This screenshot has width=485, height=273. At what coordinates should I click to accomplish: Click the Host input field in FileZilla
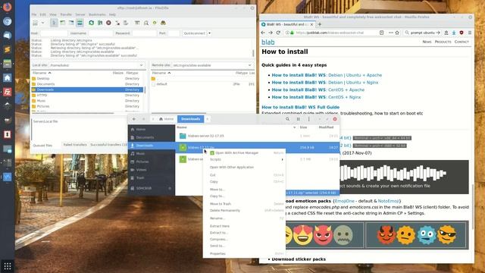point(54,33)
